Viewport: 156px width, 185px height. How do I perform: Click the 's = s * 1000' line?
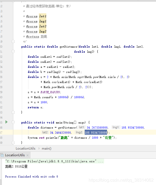coord(38,102)
